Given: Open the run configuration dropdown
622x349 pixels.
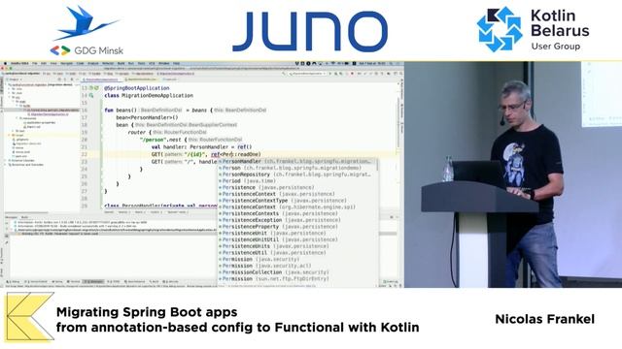Looking at the screenshot, I should tap(307, 74).
